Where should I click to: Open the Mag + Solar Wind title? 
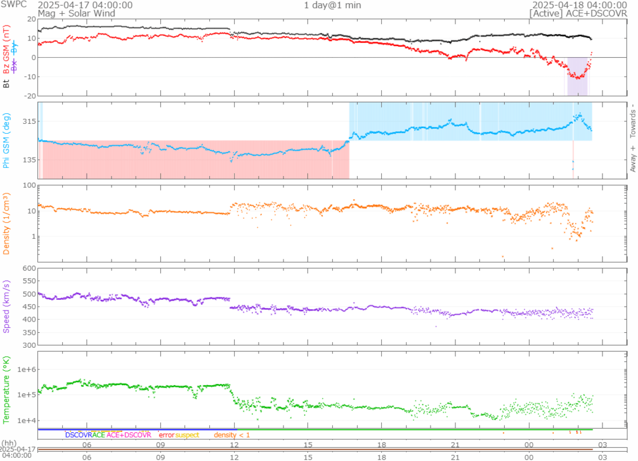coord(68,13)
